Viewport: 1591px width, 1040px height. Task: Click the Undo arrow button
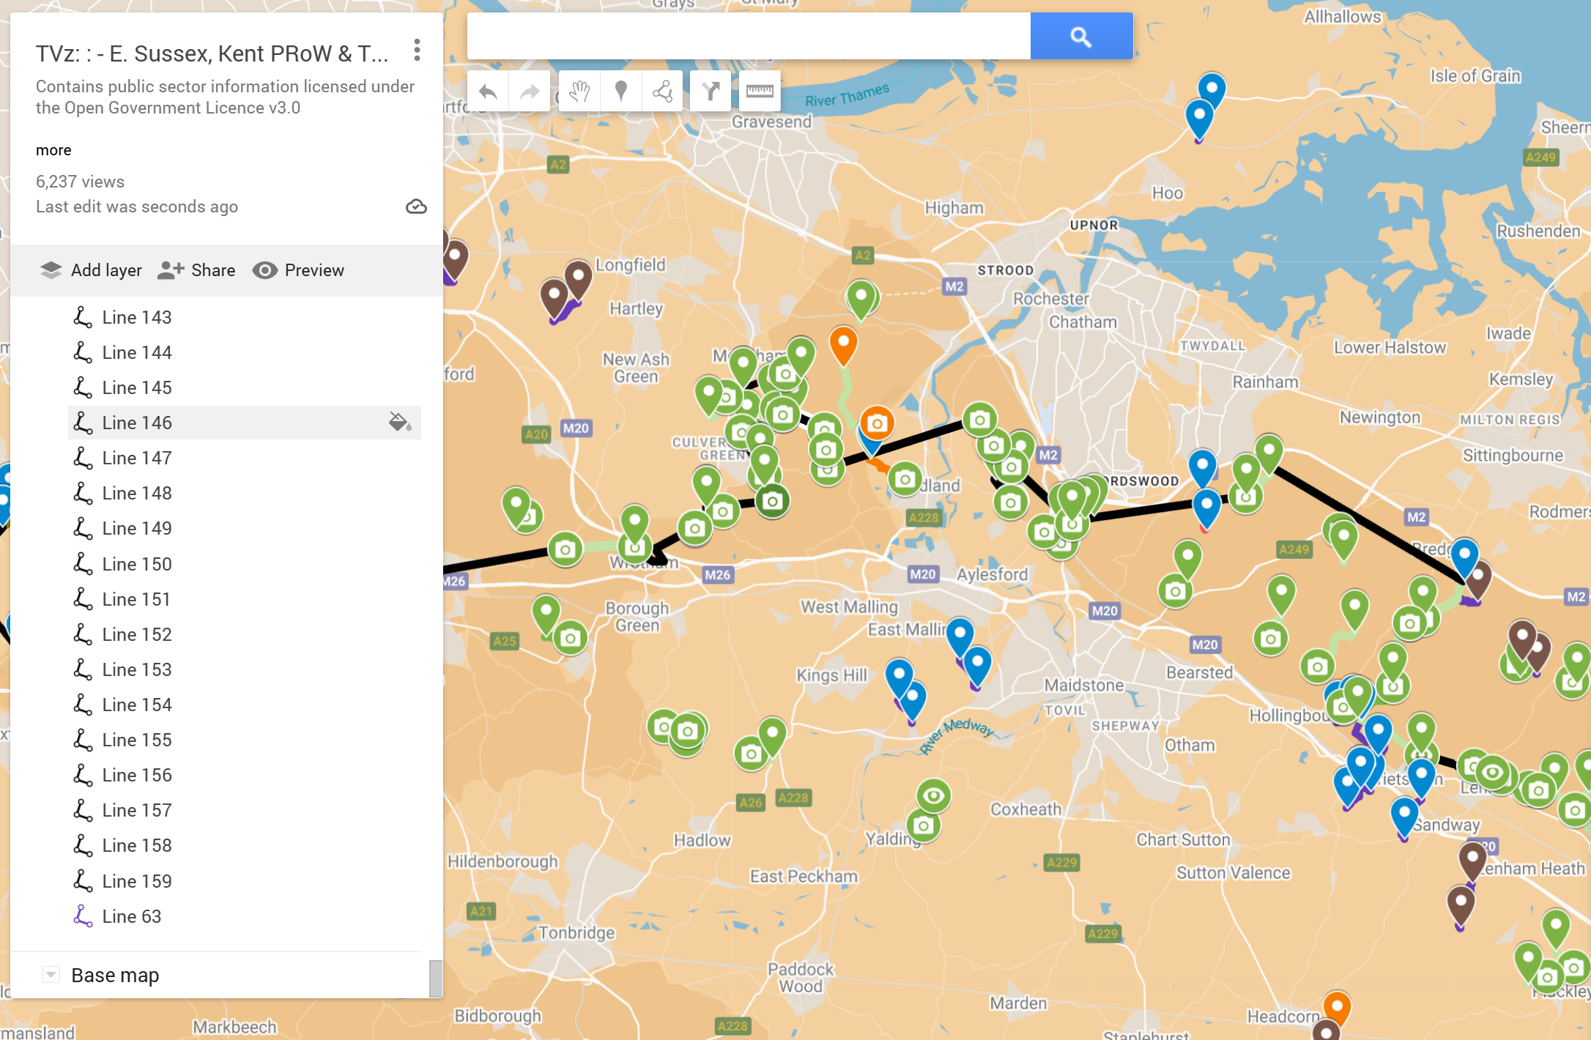488,92
